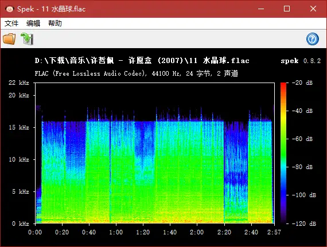
Task: Click the -60 dB scale label
Action: point(302,139)
